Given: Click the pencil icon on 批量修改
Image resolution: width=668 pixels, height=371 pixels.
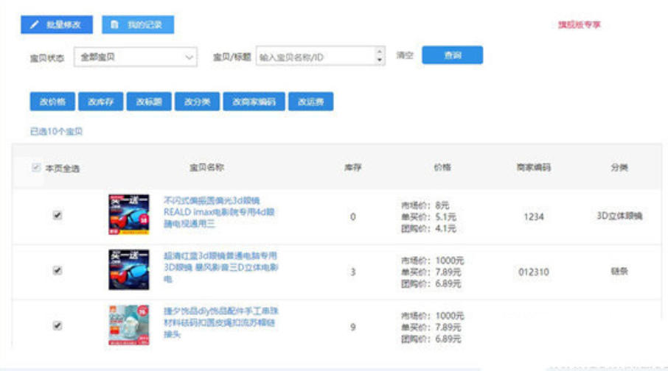Looking at the screenshot, I should (x=34, y=25).
